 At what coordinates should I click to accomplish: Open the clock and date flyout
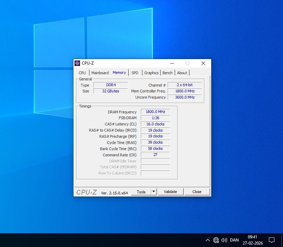(x=252, y=240)
